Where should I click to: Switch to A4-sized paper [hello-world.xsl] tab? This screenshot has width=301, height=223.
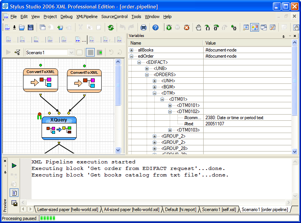132,210
